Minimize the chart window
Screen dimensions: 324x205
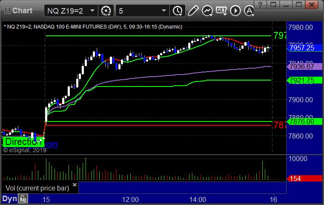286,5
